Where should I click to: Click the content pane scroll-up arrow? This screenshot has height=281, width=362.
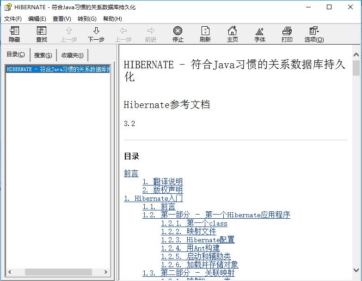(x=356, y=55)
